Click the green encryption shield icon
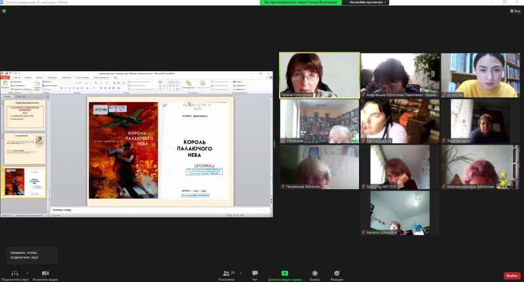The image size is (524, 282). 4,11
